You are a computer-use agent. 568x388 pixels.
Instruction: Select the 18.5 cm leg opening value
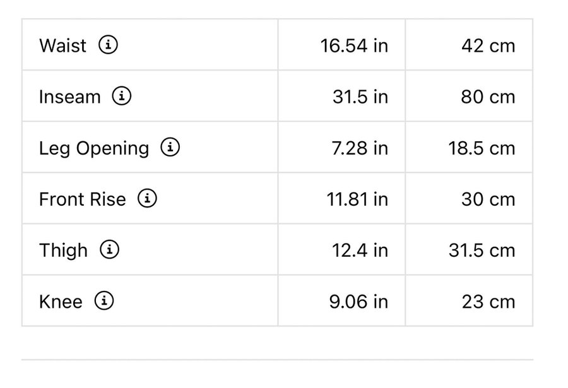pyautogui.click(x=482, y=148)
